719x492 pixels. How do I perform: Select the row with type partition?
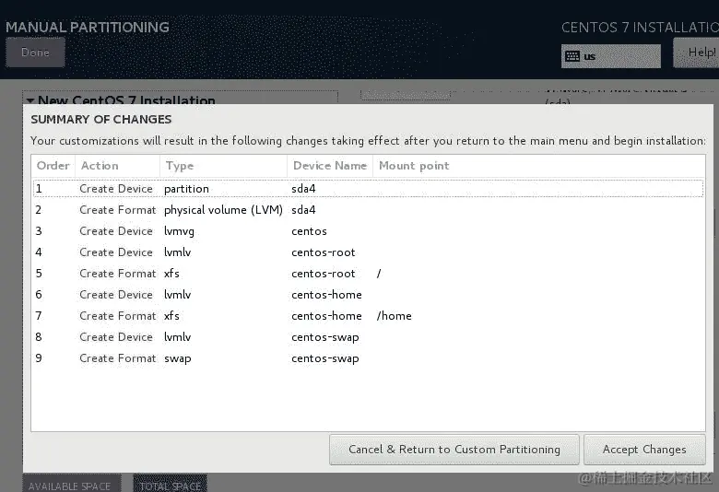tap(368, 189)
